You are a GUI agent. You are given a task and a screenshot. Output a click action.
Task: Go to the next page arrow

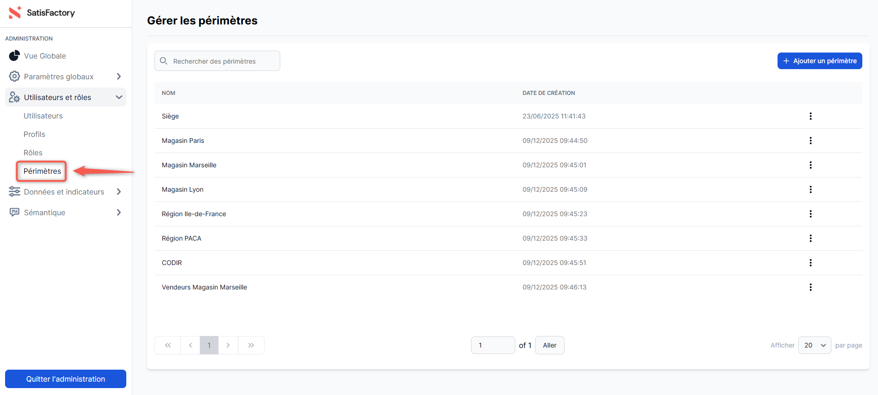click(228, 345)
